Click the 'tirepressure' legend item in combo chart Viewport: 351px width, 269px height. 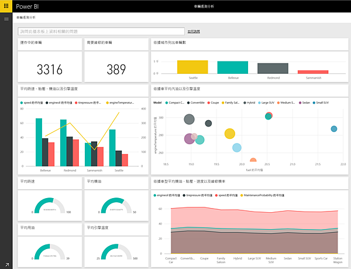coord(88,103)
